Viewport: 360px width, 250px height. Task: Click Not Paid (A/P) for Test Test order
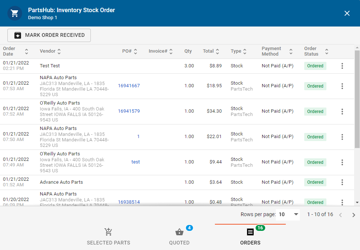277,66
